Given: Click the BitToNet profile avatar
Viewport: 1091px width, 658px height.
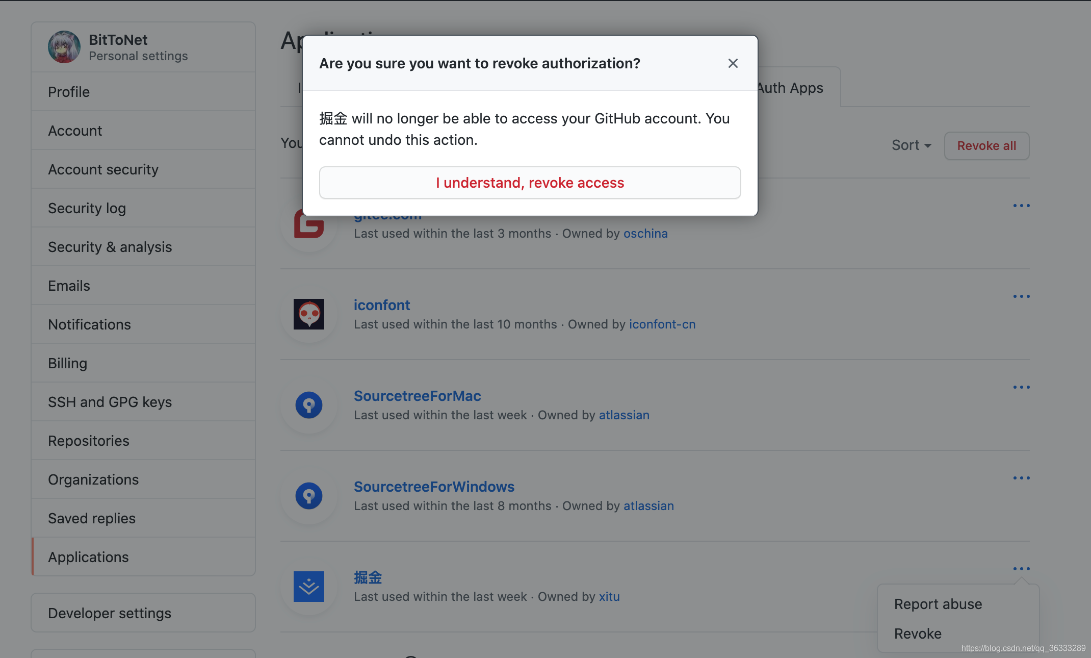Looking at the screenshot, I should [64, 47].
